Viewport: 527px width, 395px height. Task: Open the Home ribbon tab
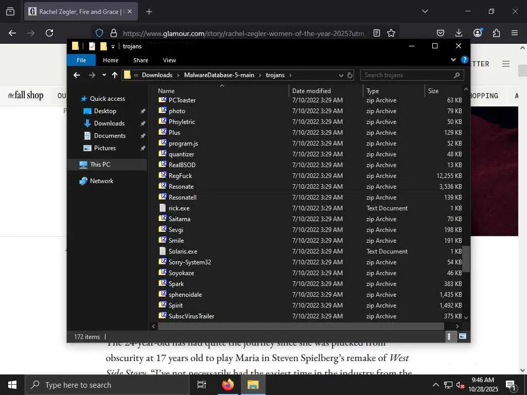[111, 60]
